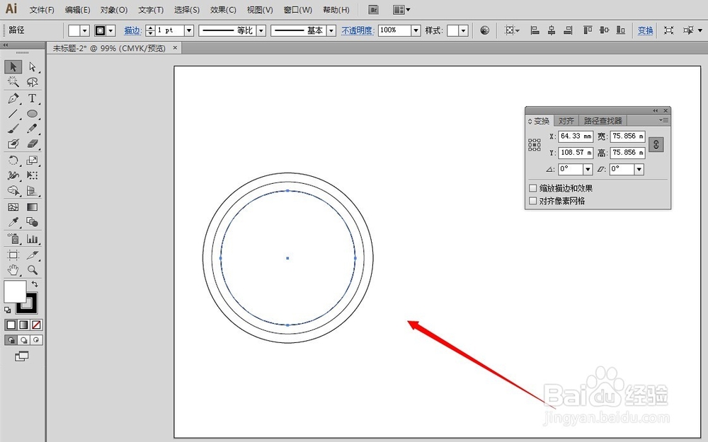Open the 对象(O) menu
This screenshot has height=442, width=708.
pos(114,10)
